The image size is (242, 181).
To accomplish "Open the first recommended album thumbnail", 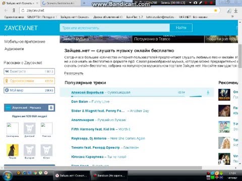I will click(x=224, y=95).
